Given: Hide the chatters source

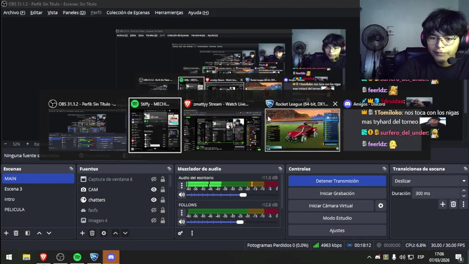Looking at the screenshot, I should (x=154, y=200).
